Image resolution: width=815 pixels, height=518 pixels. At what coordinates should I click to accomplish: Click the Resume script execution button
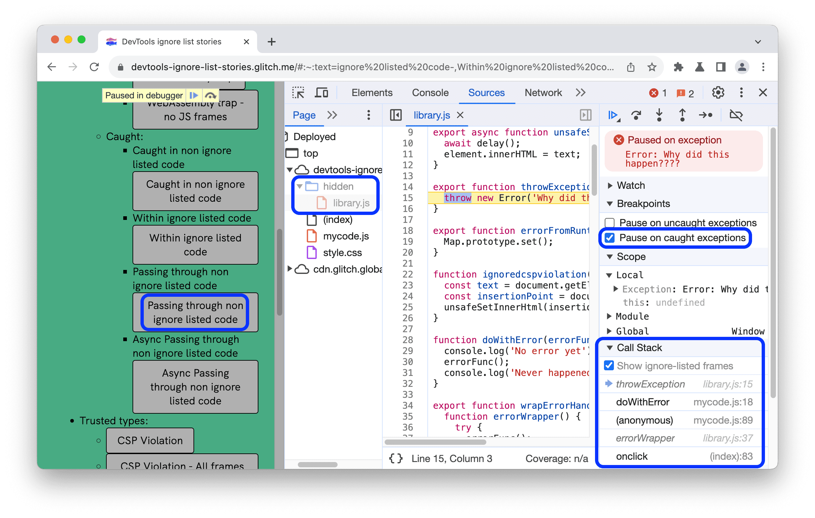pyautogui.click(x=613, y=115)
